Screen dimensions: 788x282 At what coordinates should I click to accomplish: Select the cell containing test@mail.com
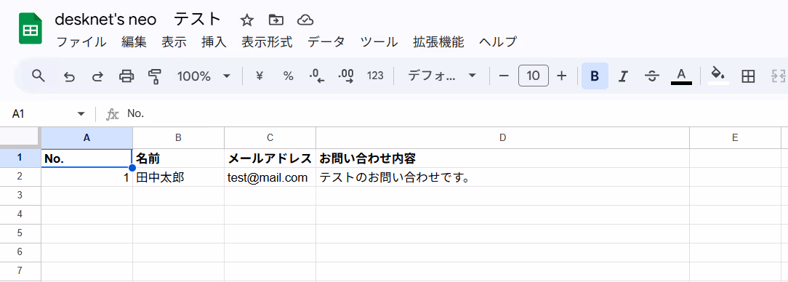(x=270, y=177)
